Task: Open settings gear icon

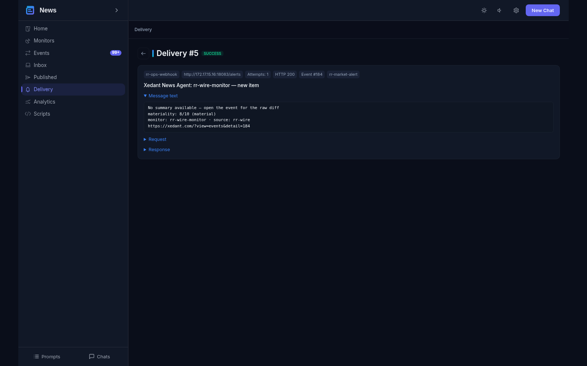Action: [x=516, y=10]
